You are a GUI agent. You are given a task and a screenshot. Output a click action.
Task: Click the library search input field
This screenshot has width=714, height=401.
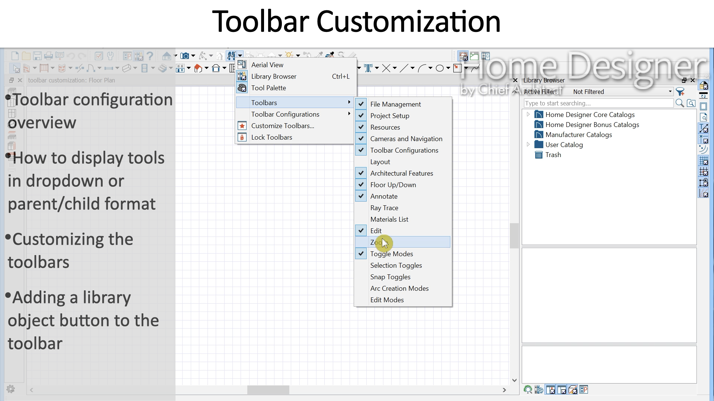598,103
